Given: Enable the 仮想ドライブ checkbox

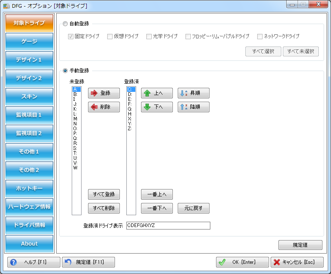Looking at the screenshot, I should pyautogui.click(x=110, y=36).
